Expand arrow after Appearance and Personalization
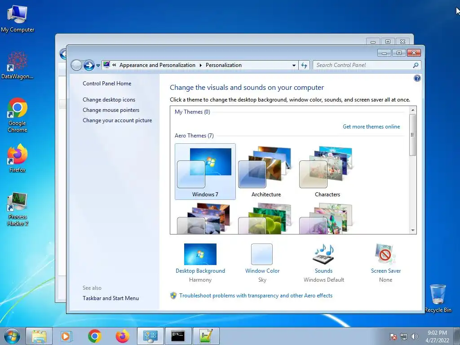Image resolution: width=460 pixels, height=345 pixels. (x=201, y=65)
